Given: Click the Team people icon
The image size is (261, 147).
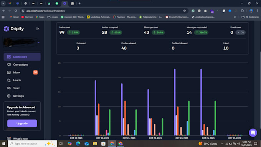Looking at the screenshot, I should coord(9,88).
